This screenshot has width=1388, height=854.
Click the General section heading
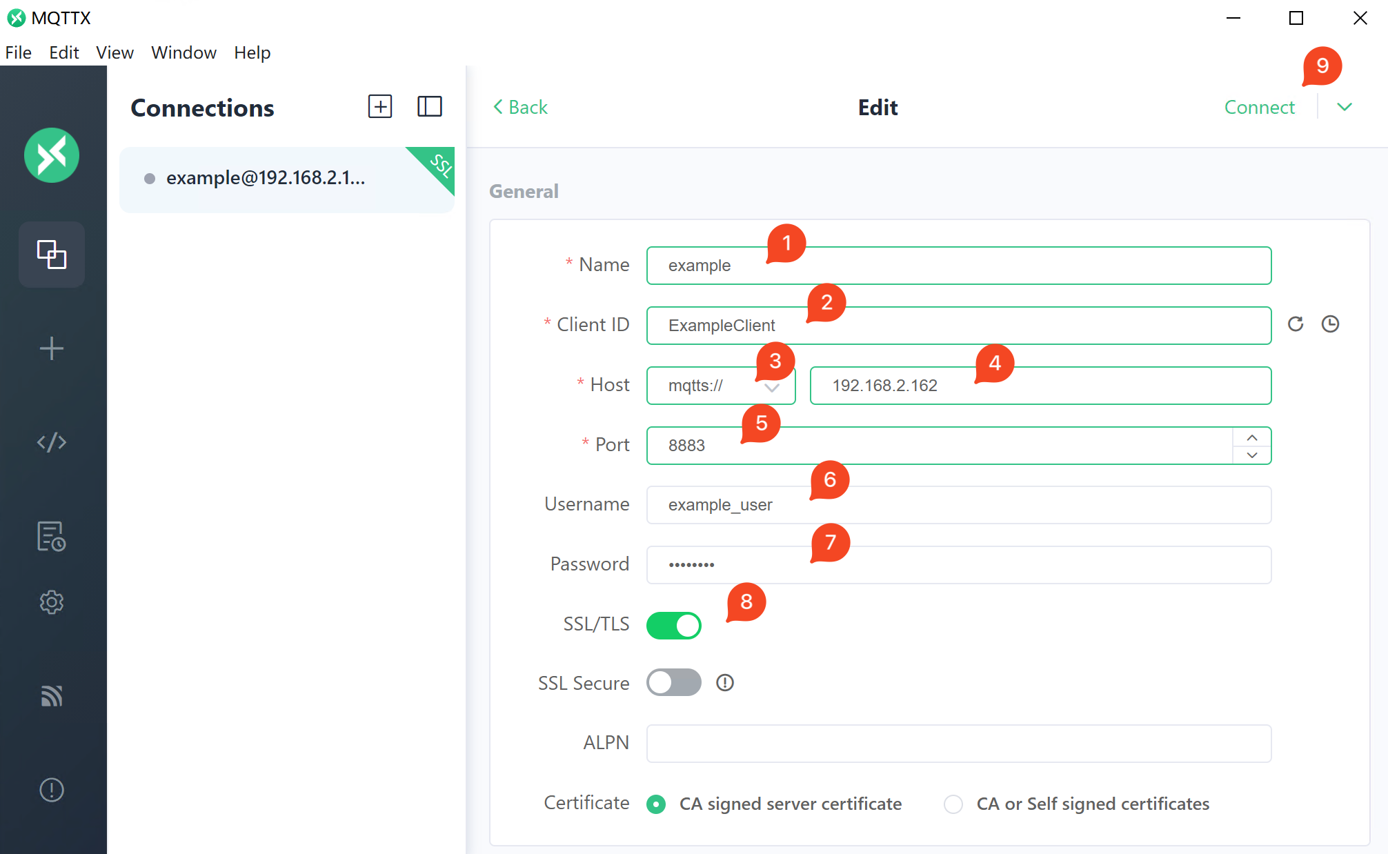524,191
